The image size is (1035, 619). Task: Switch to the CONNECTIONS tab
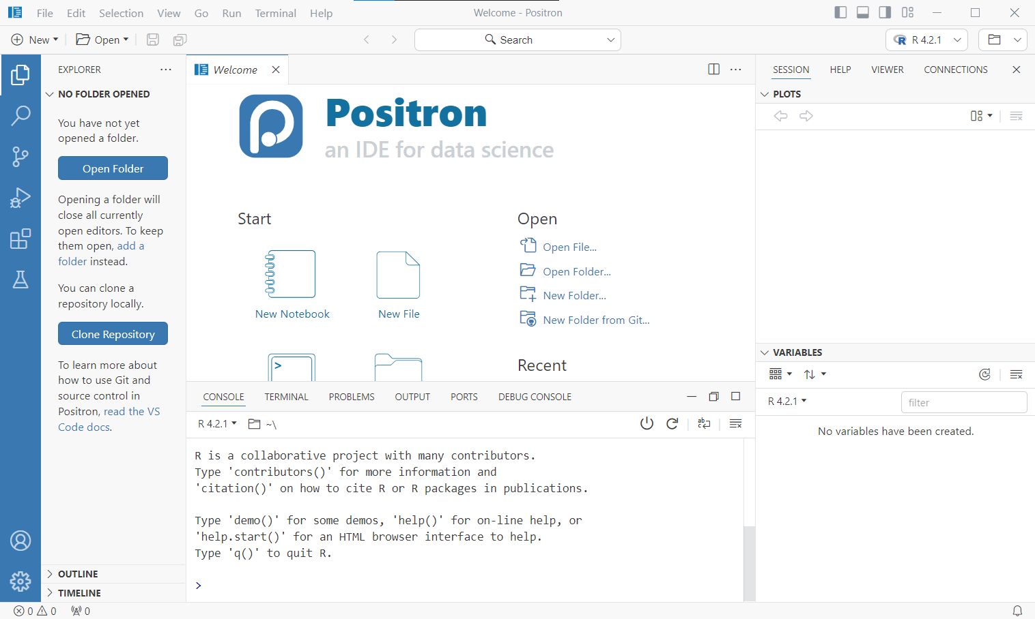point(956,70)
